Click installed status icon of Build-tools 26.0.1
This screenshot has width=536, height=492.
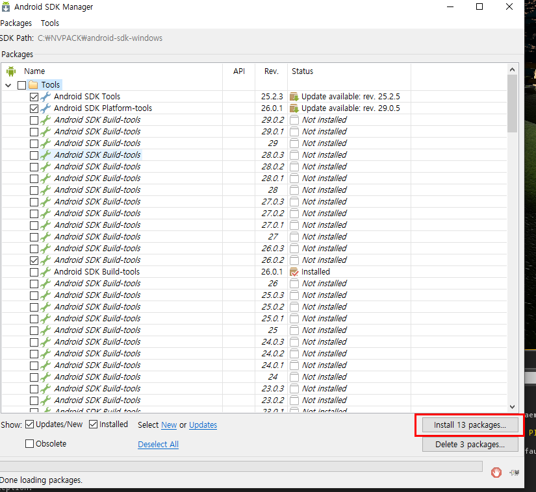click(294, 272)
